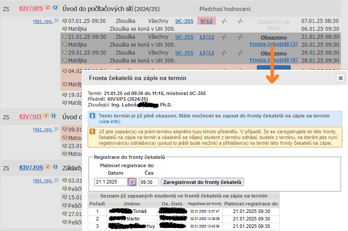
Task: Click the comment bubble before 04.02 term
Action: point(65,71)
